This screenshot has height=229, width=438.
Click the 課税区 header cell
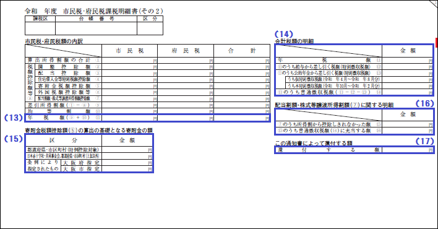coord(40,19)
